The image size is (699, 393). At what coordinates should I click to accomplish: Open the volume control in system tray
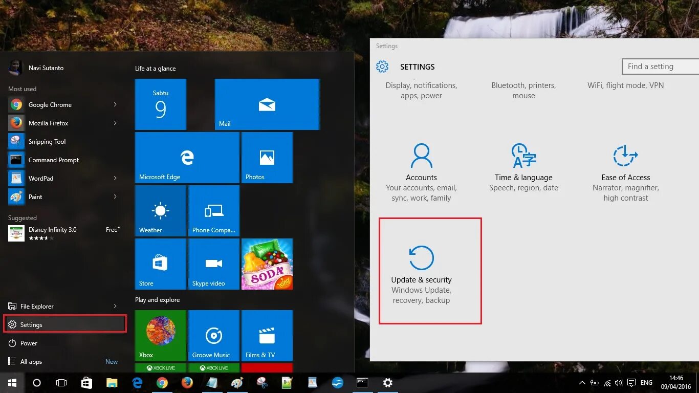(619, 383)
